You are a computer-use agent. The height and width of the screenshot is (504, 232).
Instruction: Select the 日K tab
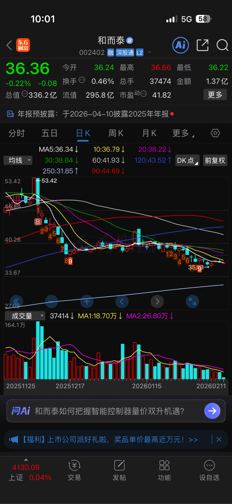83,133
